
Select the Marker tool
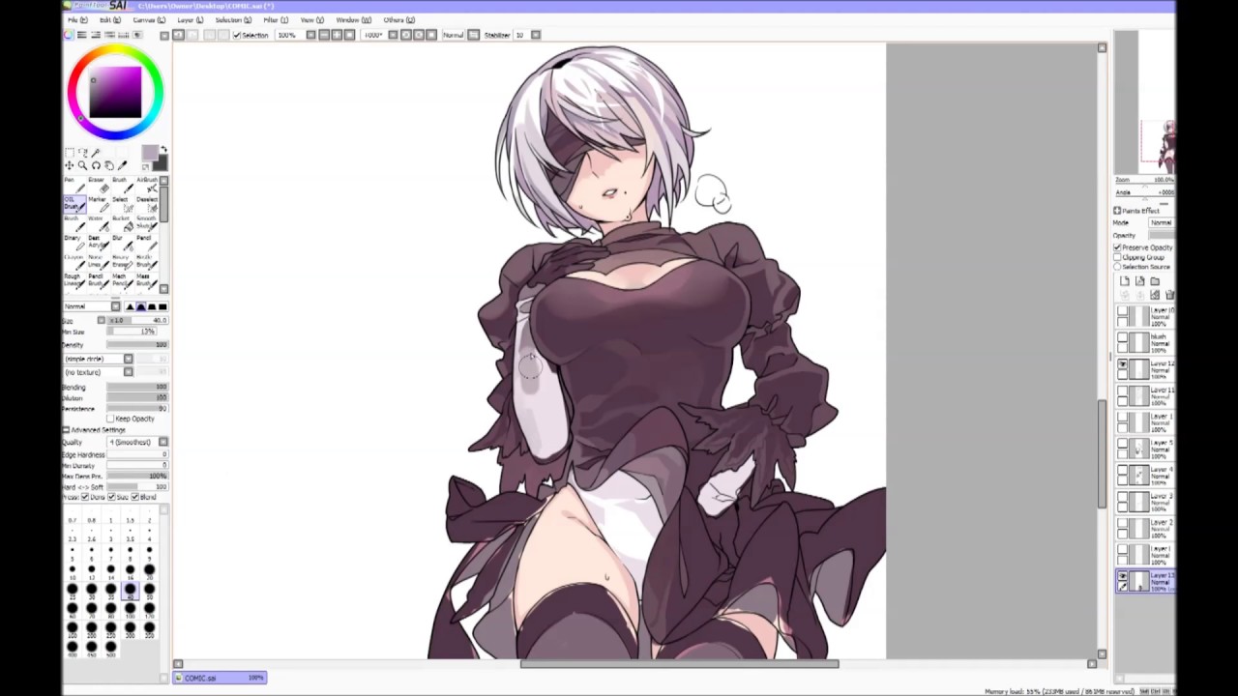[x=97, y=204]
